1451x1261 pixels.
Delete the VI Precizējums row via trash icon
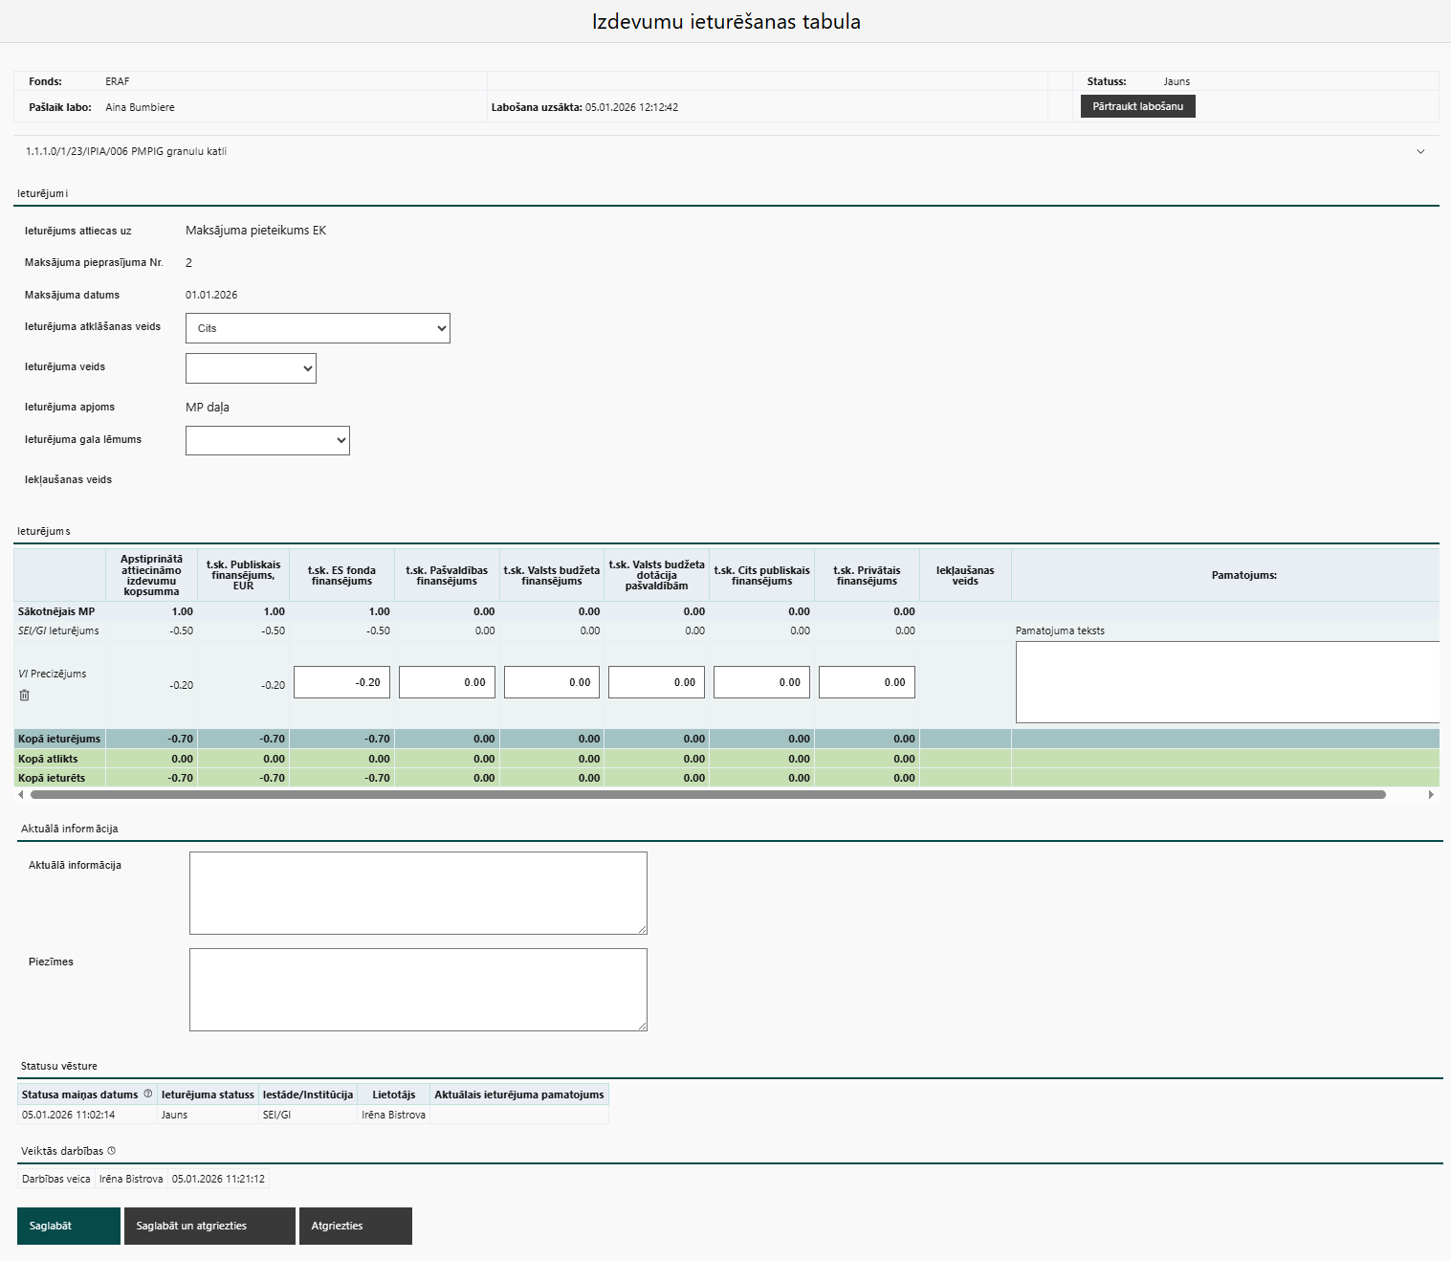coord(24,696)
